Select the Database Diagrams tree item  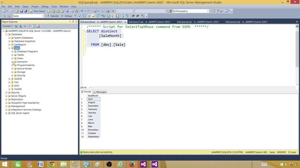27,52
